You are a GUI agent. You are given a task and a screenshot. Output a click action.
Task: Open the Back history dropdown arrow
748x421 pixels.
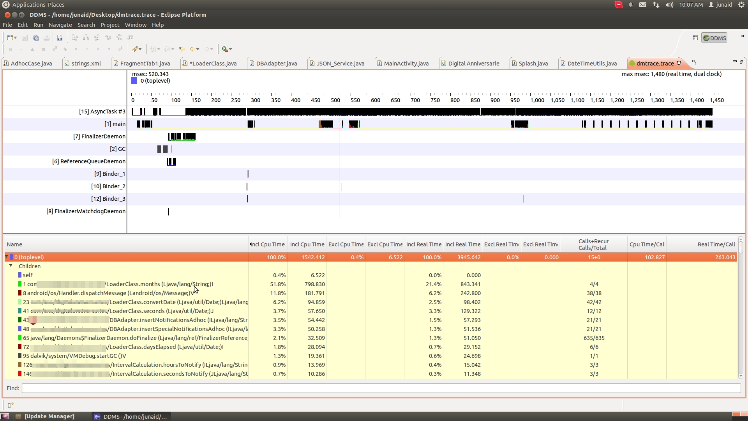(x=198, y=49)
